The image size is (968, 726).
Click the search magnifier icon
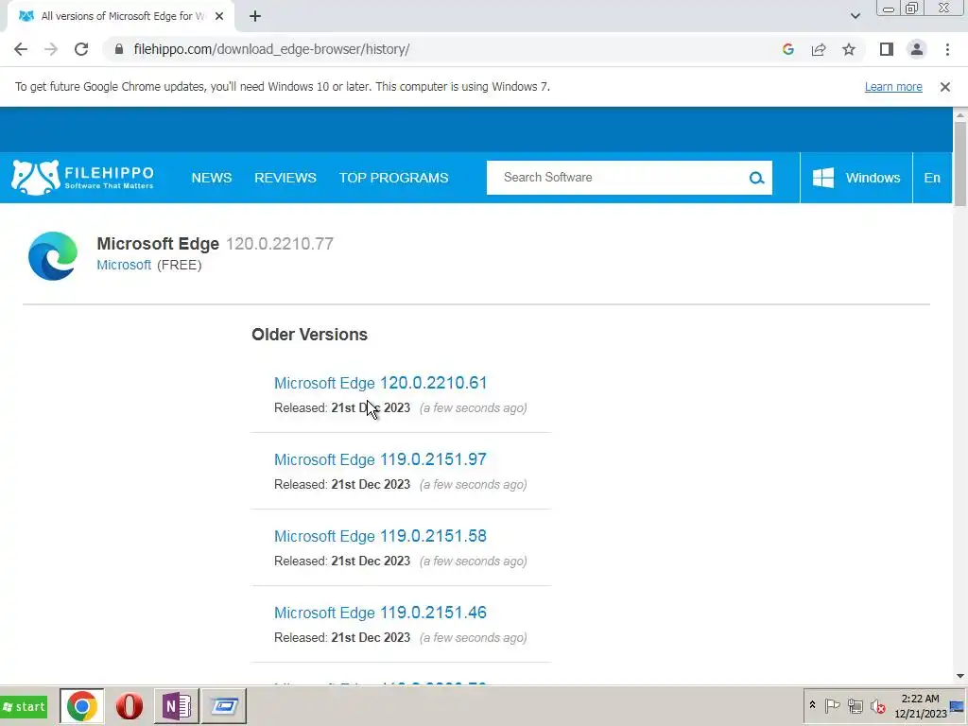[x=756, y=179]
